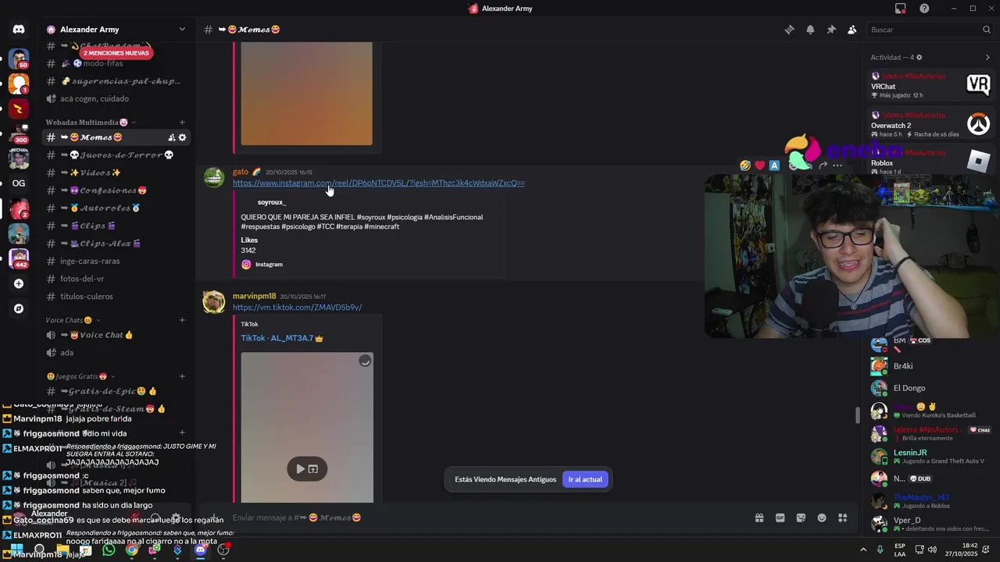The image size is (1000, 562).
Task: Open Autoroles channel
Action: click(x=117, y=208)
